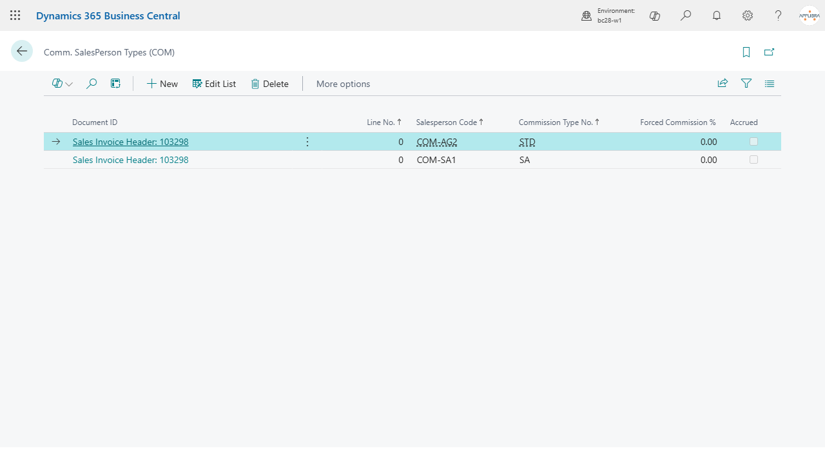Open the Accrued column header
Viewport: 825px width, 464px height.
(x=744, y=122)
